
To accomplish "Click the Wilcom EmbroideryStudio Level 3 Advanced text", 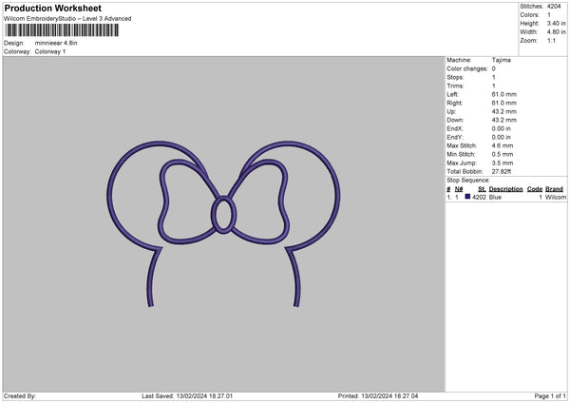I will pyautogui.click(x=67, y=19).
